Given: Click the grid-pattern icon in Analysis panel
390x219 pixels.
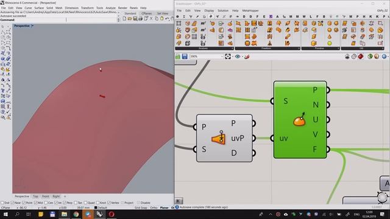Looking at the screenshot, I should coord(194,36).
